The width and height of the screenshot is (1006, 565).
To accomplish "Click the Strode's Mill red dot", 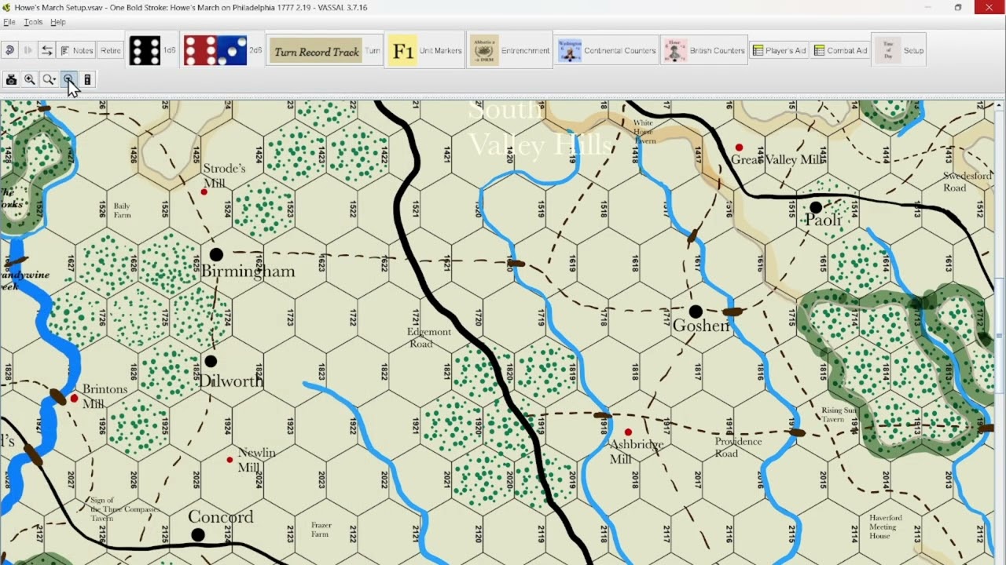I will click(204, 192).
